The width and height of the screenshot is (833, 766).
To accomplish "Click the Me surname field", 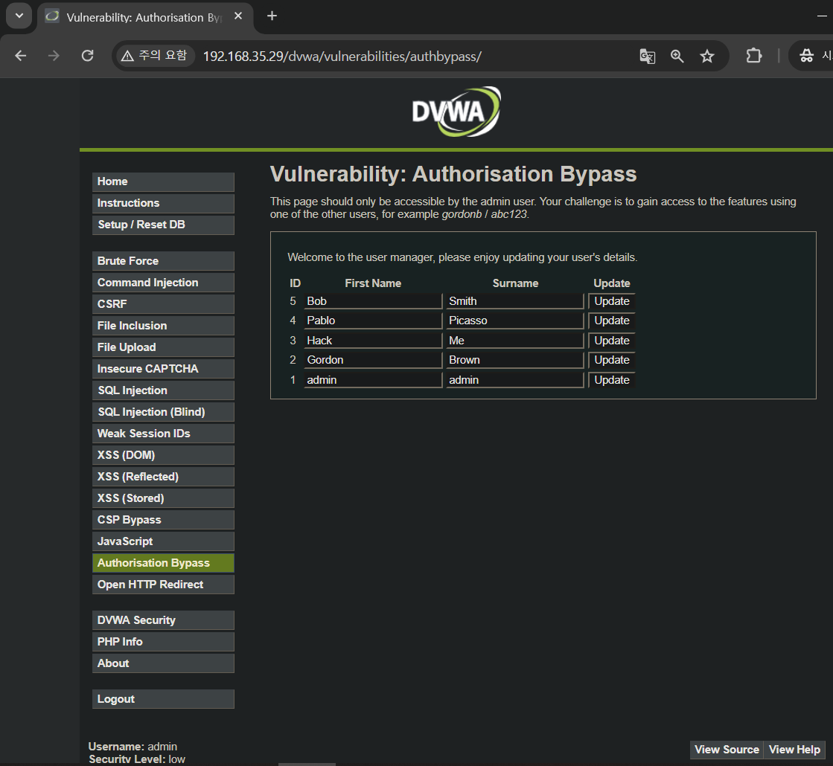I will coord(515,341).
